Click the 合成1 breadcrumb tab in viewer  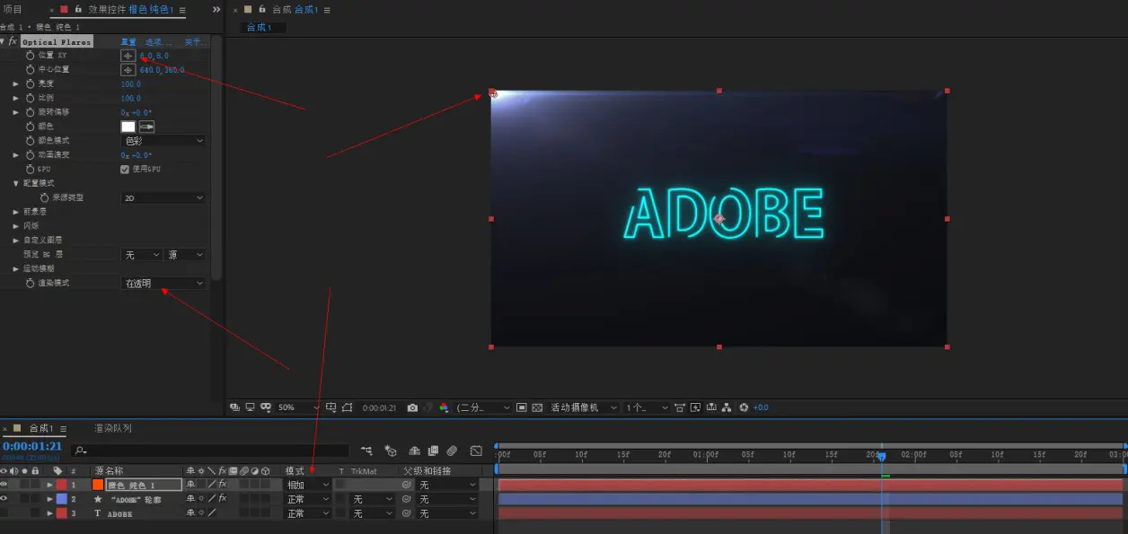pos(259,28)
